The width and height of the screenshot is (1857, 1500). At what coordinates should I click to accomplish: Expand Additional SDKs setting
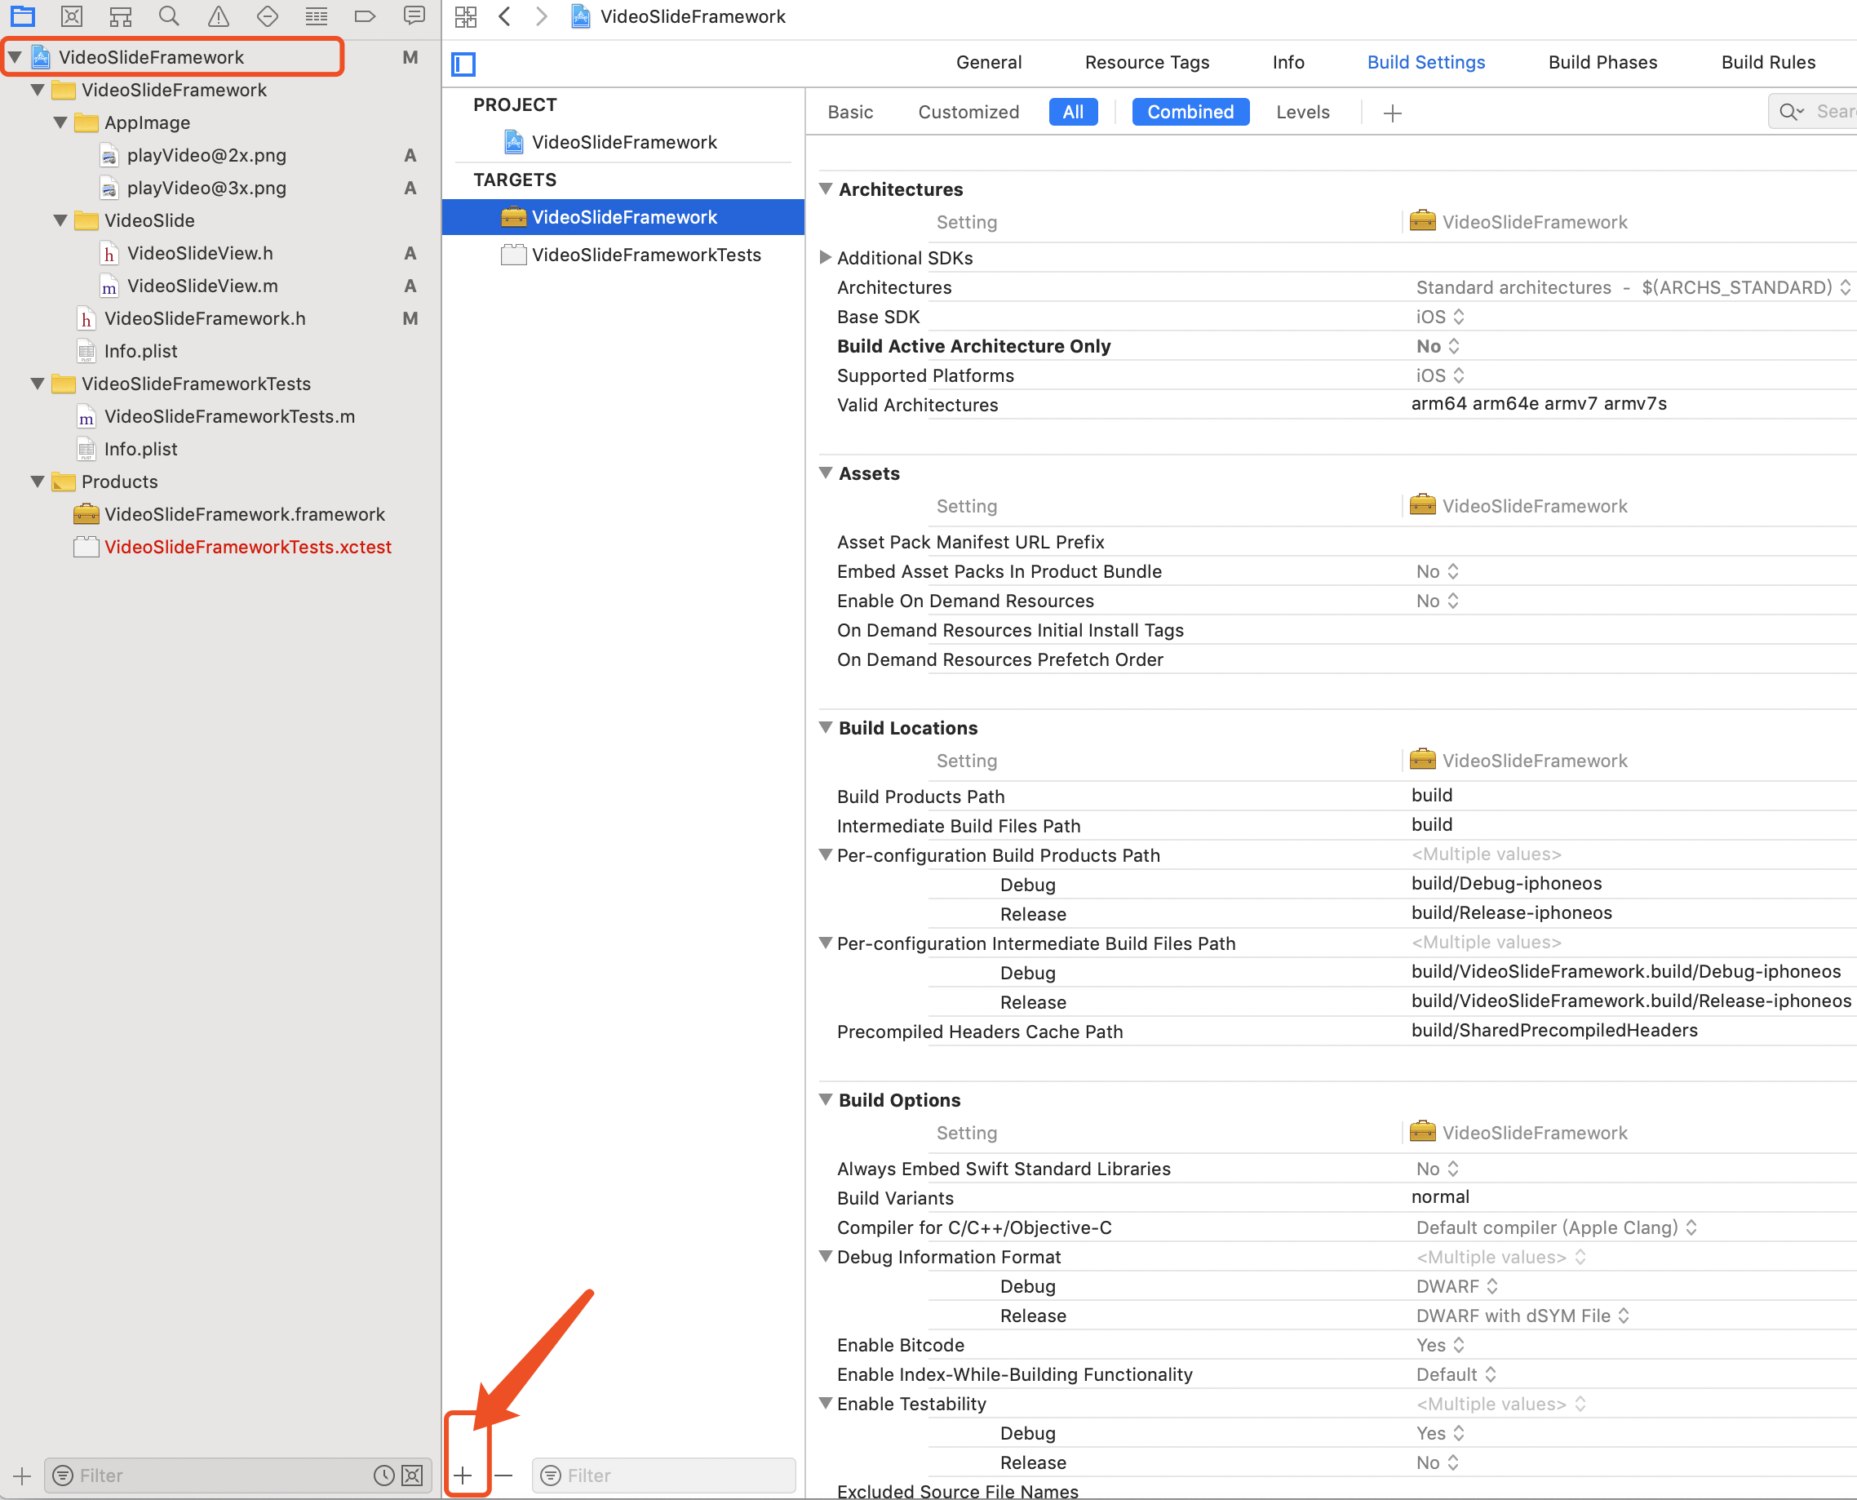coord(825,258)
